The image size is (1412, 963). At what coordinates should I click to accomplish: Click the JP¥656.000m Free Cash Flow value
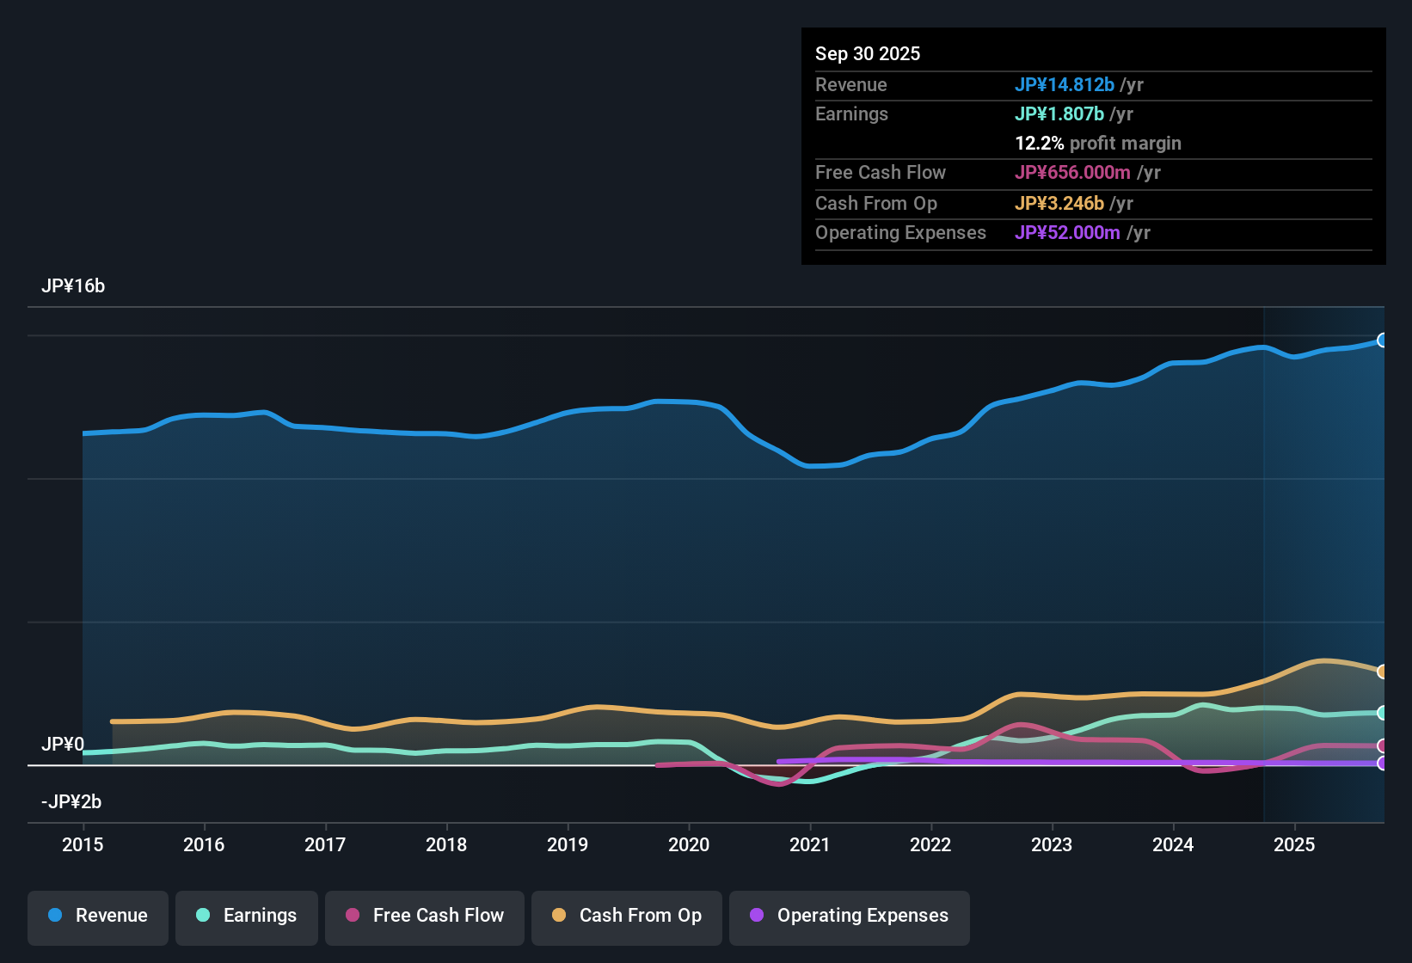click(1073, 173)
